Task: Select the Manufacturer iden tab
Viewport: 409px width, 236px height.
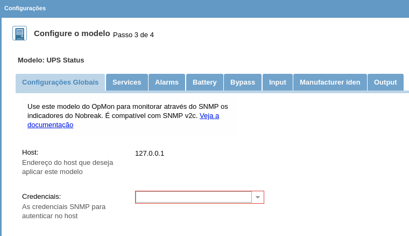Action: click(x=330, y=82)
